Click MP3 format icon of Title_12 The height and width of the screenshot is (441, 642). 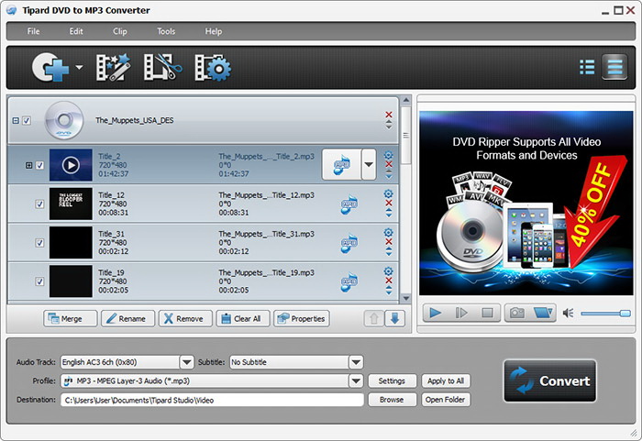click(x=349, y=204)
